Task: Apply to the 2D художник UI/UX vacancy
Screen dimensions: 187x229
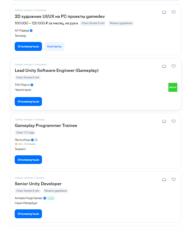Action: [x=28, y=46]
